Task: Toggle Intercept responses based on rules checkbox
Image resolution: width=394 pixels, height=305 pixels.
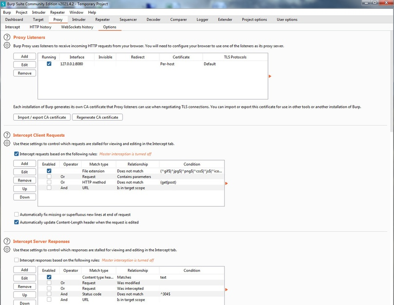Action: tap(16, 260)
